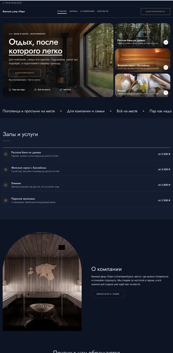Image resolution: width=173 pixels, height=353 pixels.
Task: Click the Забронировать button in the hero section
Action: [25, 73]
